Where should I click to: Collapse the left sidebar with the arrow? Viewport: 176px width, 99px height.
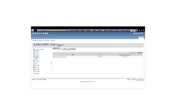click(51, 63)
